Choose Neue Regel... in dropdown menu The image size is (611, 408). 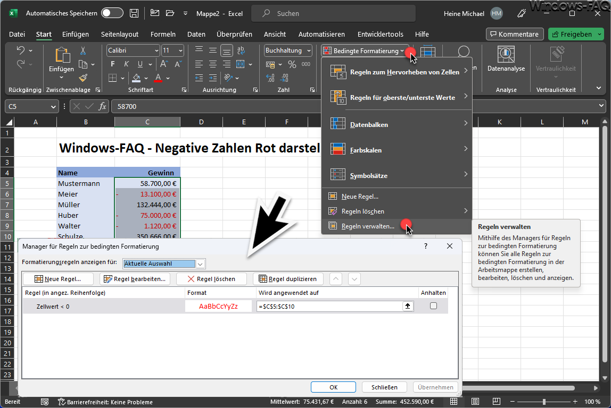(x=397, y=197)
